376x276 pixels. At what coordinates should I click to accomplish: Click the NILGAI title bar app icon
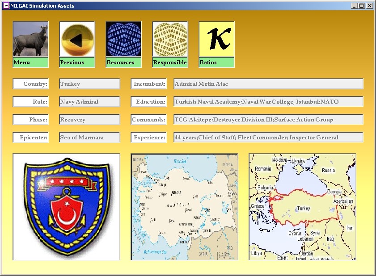(x=6, y=6)
